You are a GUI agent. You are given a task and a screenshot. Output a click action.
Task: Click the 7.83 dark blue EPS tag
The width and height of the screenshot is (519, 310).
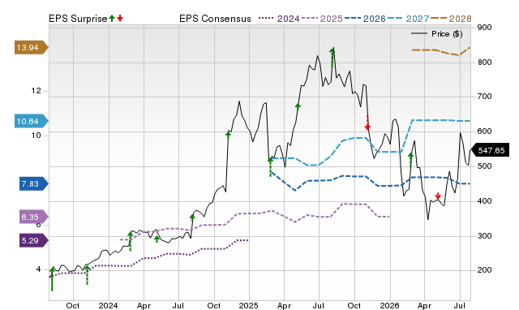tap(33, 184)
